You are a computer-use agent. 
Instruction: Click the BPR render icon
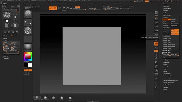(156, 12)
